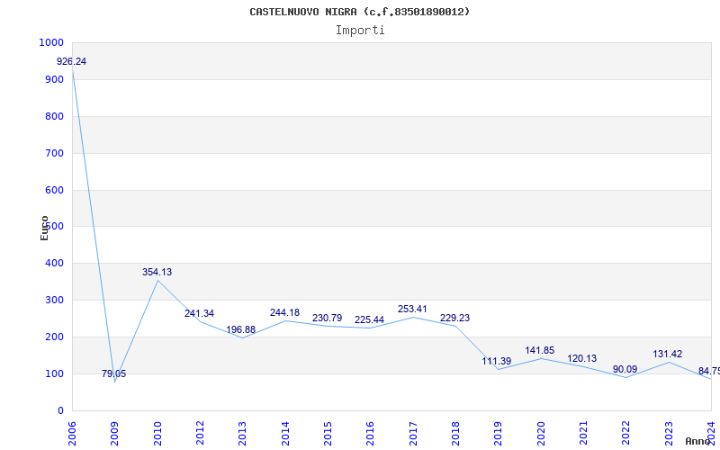The width and height of the screenshot is (720, 450).
Task: Click the Anno axis label
Action: pyautogui.click(x=698, y=441)
